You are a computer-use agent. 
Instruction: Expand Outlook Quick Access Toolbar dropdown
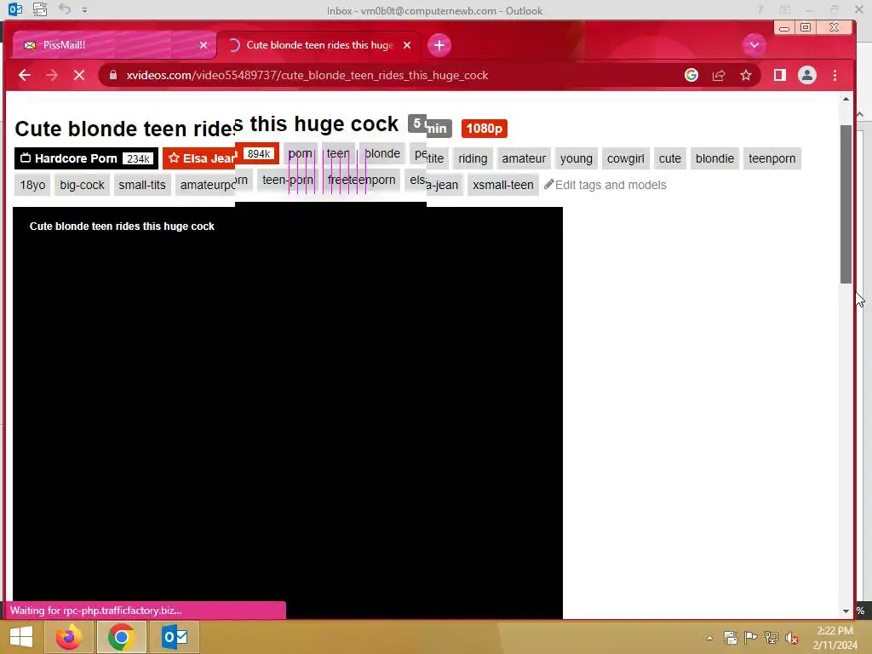84,9
